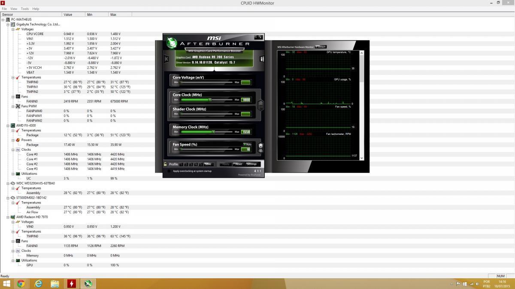Viewport: 515px width, 289px height.
Task: Toggle the link button between Core and Shader Clock
Action: pyautogui.click(x=260, y=104)
